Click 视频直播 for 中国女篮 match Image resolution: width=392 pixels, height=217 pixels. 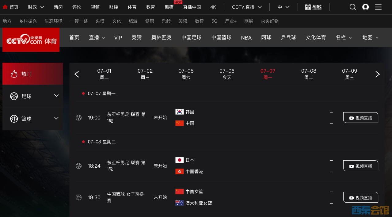coord(360,197)
